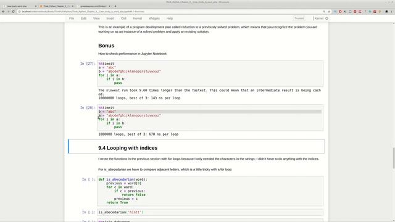Click the kernel idle circle indicator
This screenshot has height=222, width=395.
click(x=326, y=18)
